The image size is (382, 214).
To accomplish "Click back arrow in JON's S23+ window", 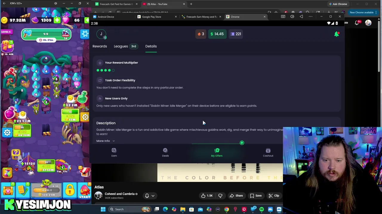I will (4, 3).
